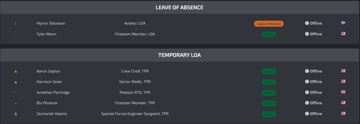Open Blu Phoenix's member profile

[x=47, y=103]
